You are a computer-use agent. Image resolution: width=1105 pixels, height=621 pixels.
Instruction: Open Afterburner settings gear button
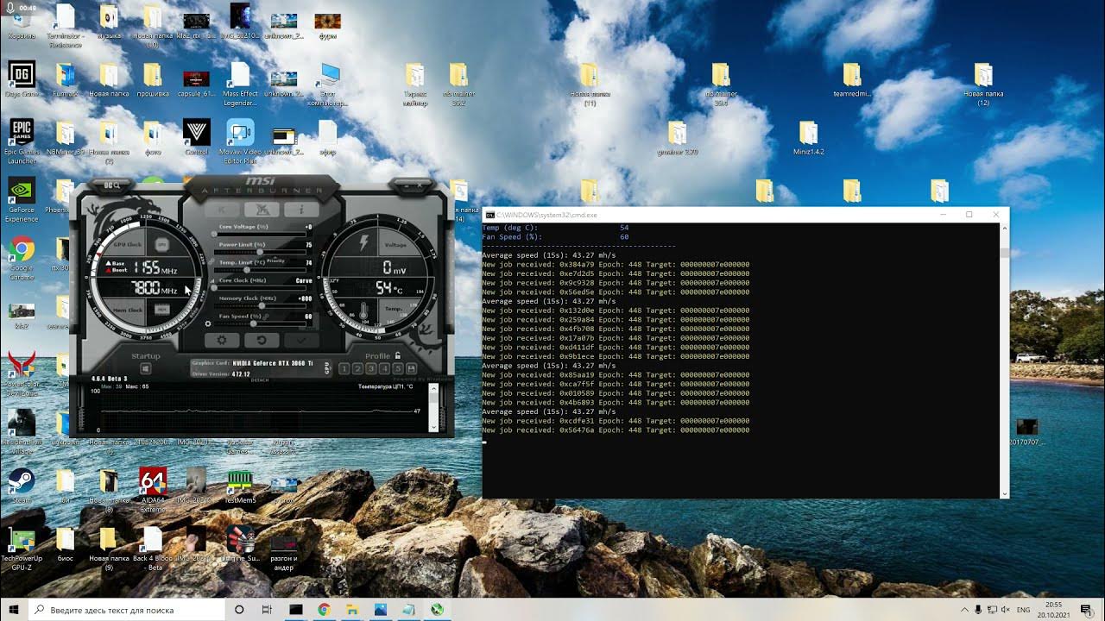222,340
